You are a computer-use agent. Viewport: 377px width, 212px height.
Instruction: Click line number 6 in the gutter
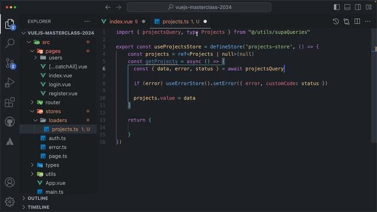click(104, 69)
